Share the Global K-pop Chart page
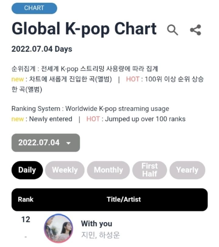Image resolution: width=219 pixels, height=247 pixels. [196, 30]
